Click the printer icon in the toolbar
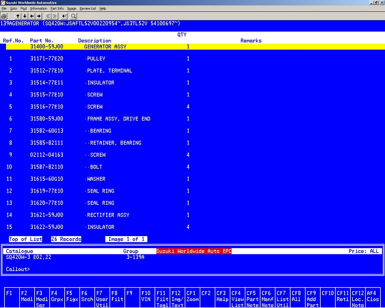This screenshot has width=385, height=308. click(x=4, y=16)
